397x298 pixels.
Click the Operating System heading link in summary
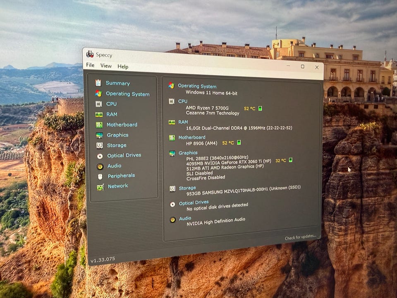tap(197, 86)
